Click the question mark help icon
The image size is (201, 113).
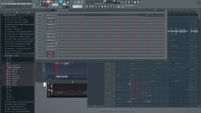click(132, 2)
